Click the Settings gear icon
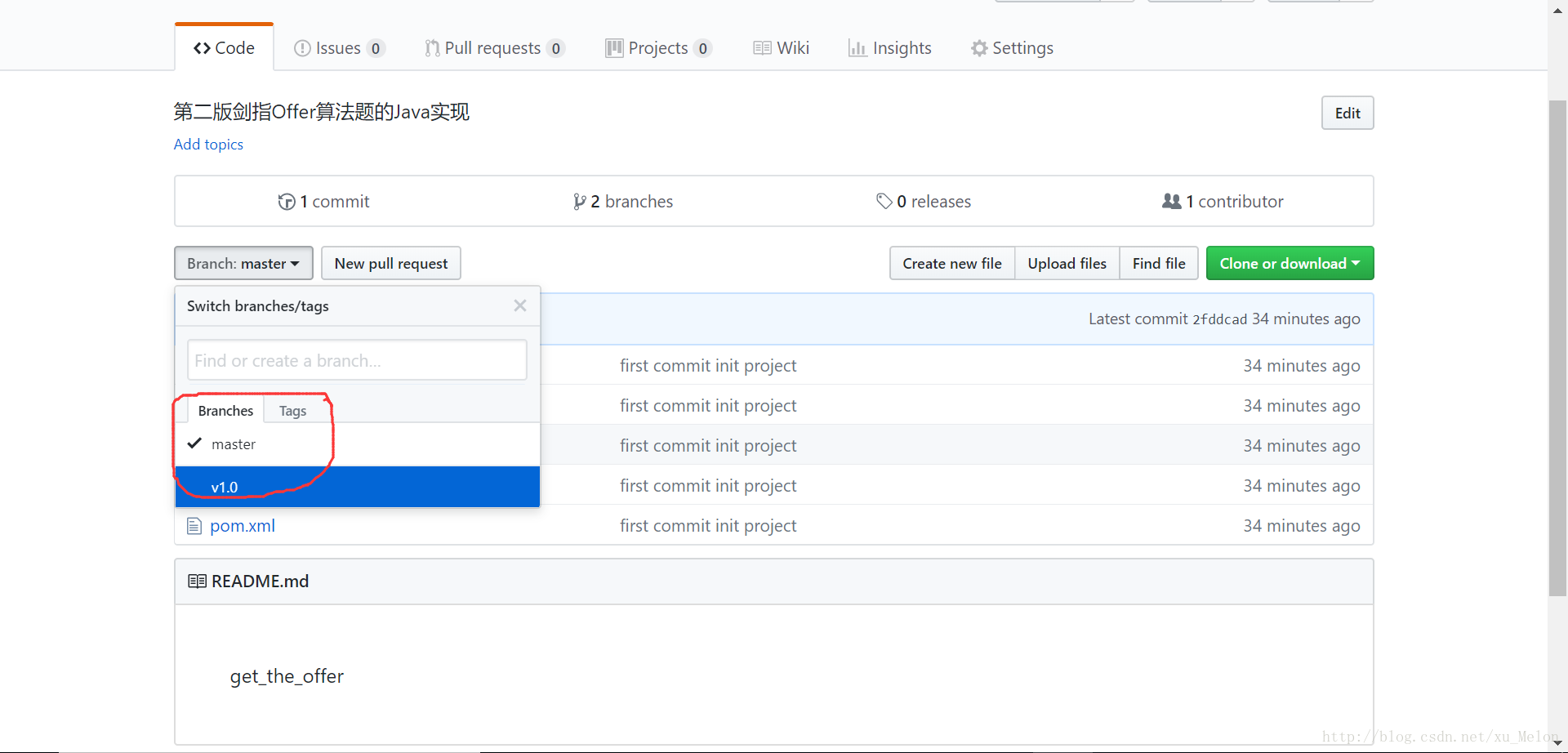The width and height of the screenshot is (1568, 753). pos(979,49)
